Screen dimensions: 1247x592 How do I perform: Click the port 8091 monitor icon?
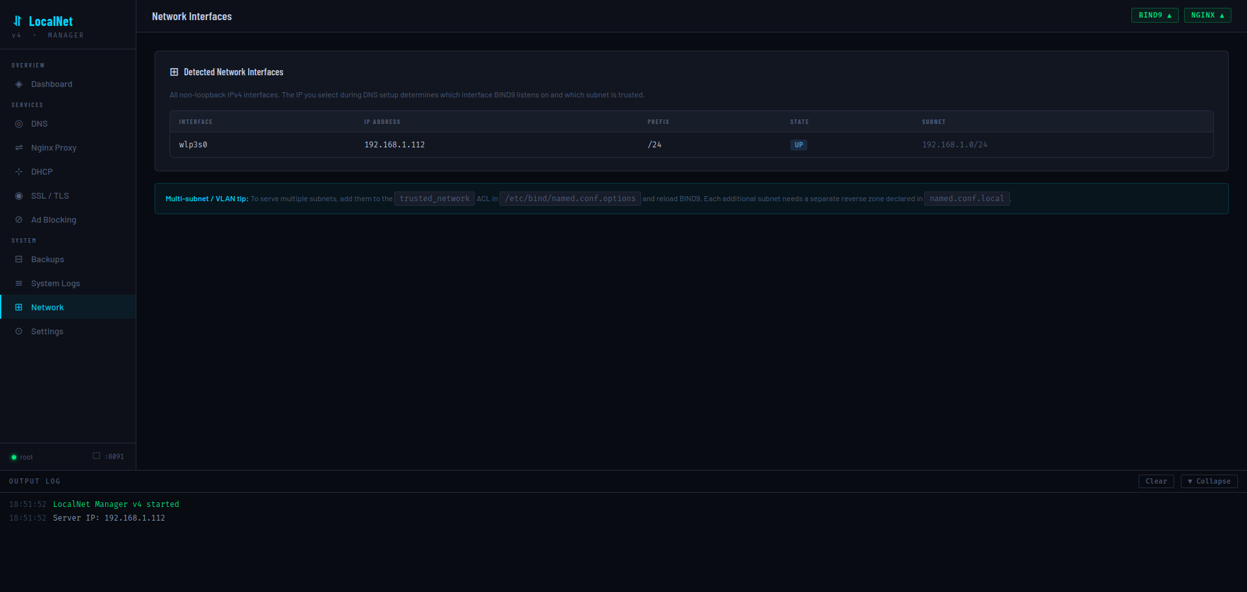tap(96, 456)
